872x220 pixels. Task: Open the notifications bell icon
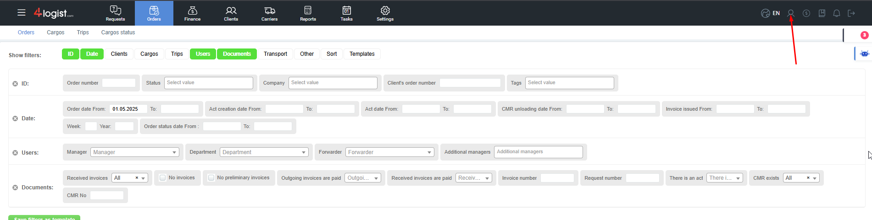coord(836,13)
